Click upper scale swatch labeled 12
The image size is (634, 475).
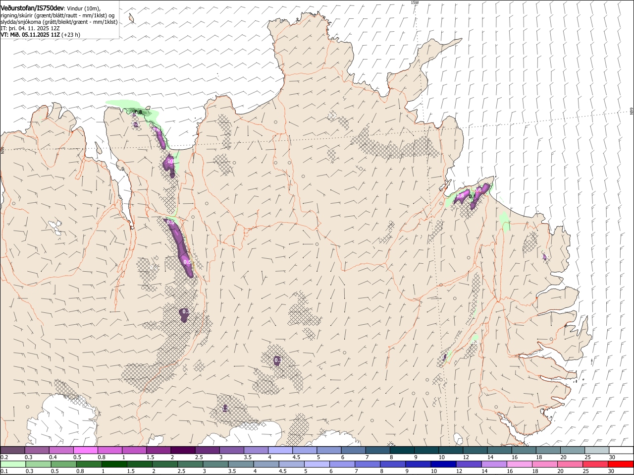[x=475, y=450]
